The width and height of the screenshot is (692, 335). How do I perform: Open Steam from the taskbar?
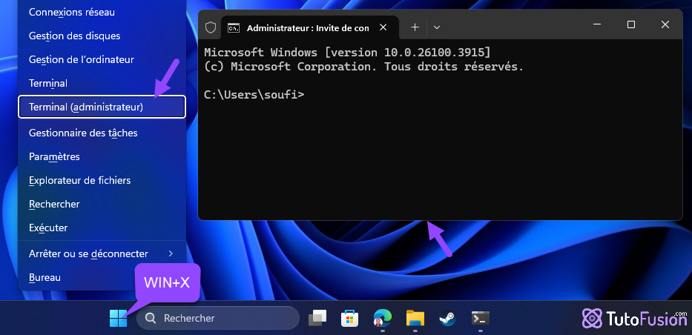(447, 318)
